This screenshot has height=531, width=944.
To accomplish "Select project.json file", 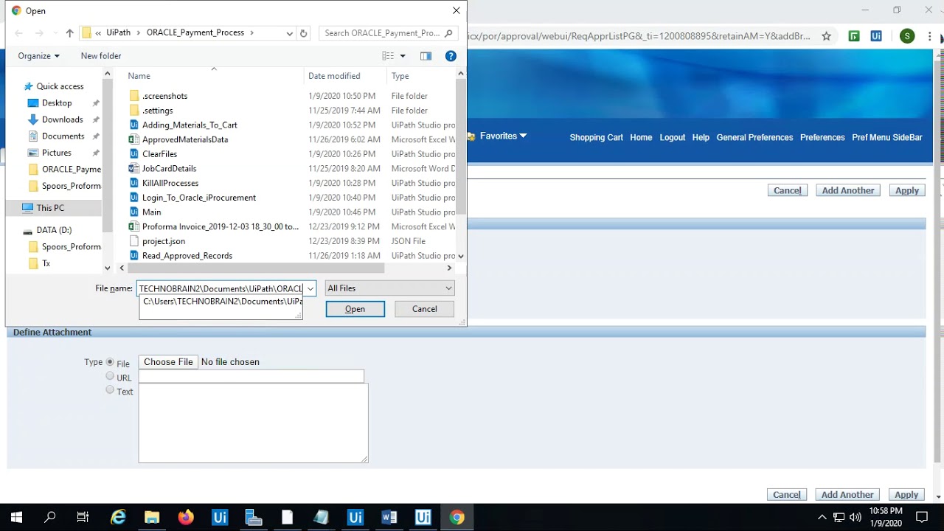I will pos(164,241).
